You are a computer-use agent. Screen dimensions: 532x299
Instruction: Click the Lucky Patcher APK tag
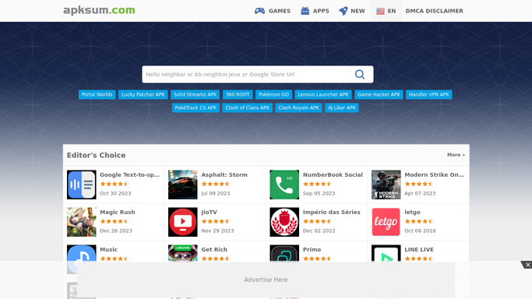143,94
